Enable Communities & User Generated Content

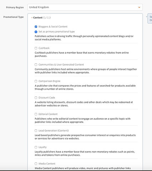point(36,65)
